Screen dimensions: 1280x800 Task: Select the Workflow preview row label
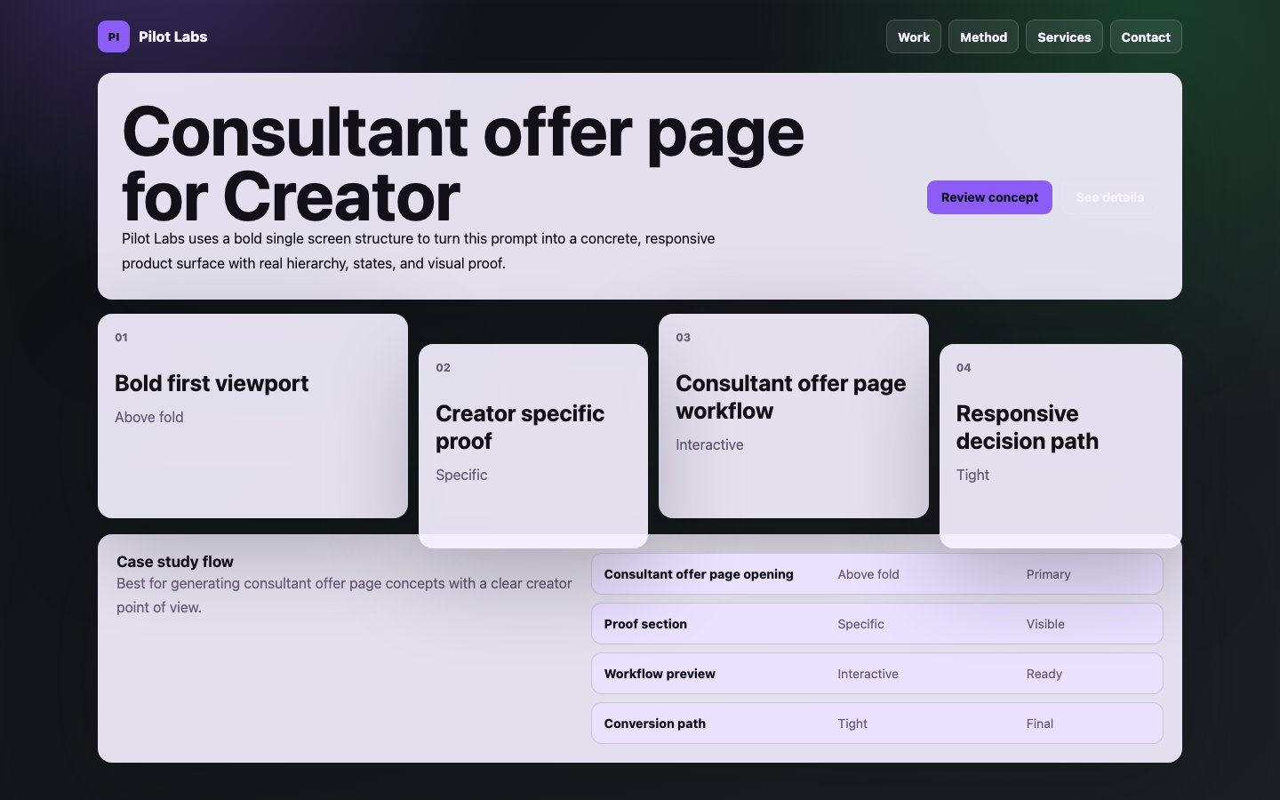[x=660, y=674]
